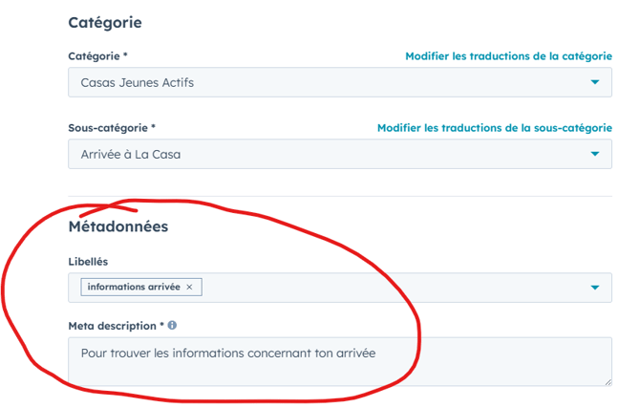Click the Meta description info icon
640x408 pixels.
click(172, 326)
